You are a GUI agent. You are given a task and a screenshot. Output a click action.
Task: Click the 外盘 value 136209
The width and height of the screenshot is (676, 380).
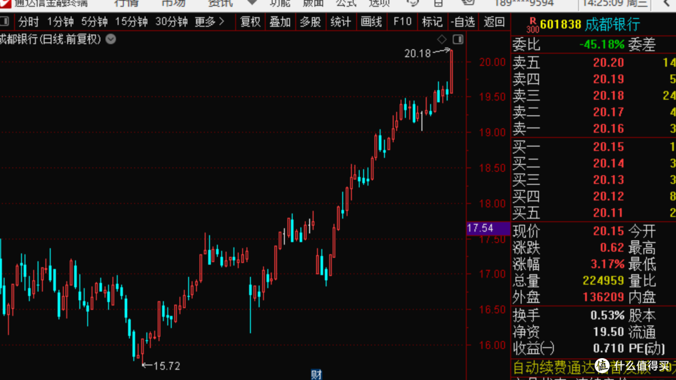(603, 297)
